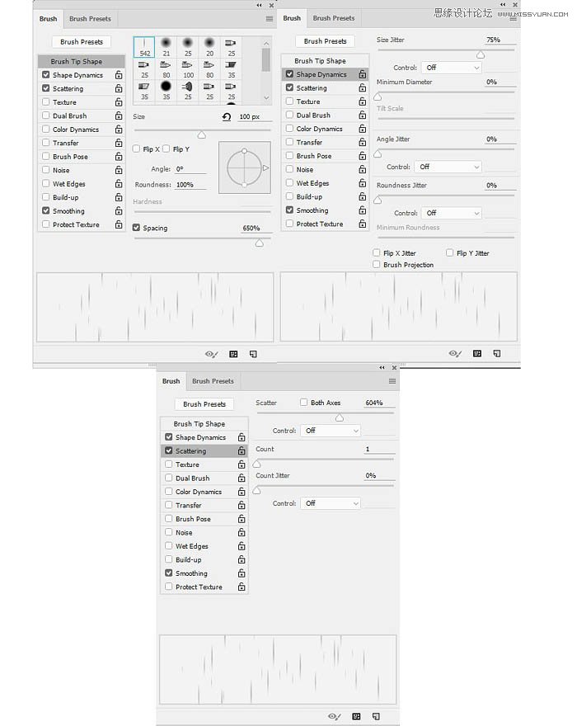Toggle the Brush Projection checkbox
Image resolution: width=577 pixels, height=726 pixels.
click(377, 265)
